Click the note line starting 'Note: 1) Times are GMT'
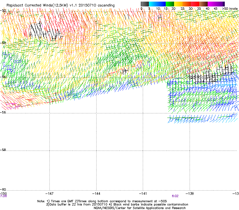The width and height of the screenshot is (239, 210). 102,201
